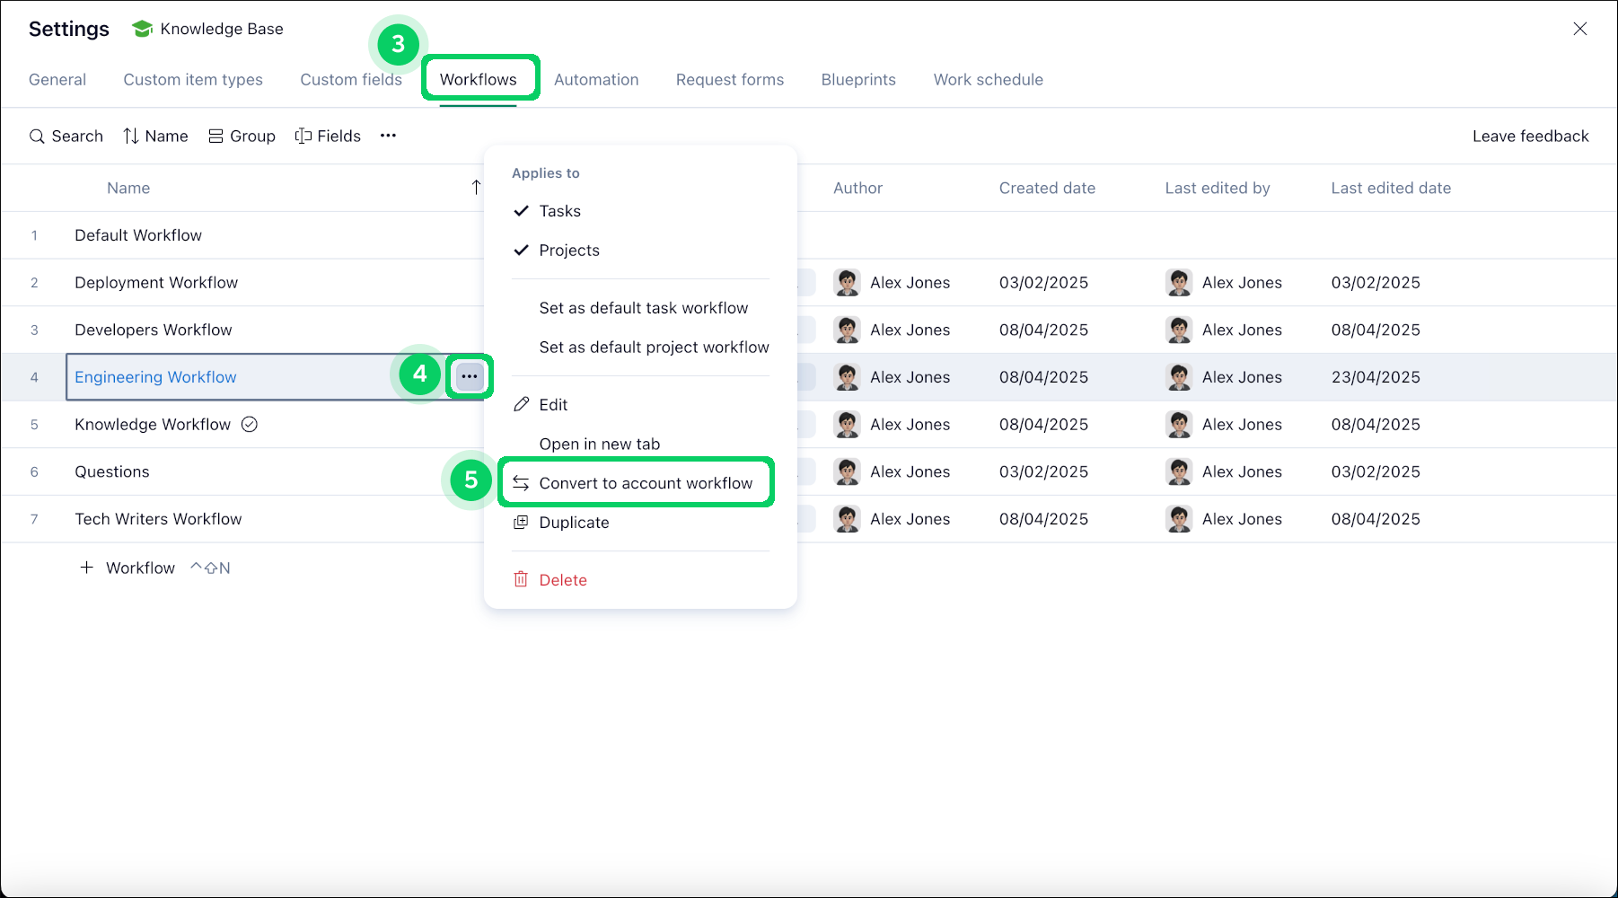Click inside the Engineering Workflow name field
The image size is (1618, 898).
coord(224,377)
